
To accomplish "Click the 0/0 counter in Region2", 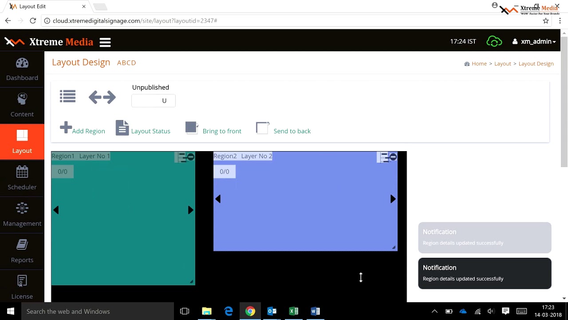I will tap(225, 172).
